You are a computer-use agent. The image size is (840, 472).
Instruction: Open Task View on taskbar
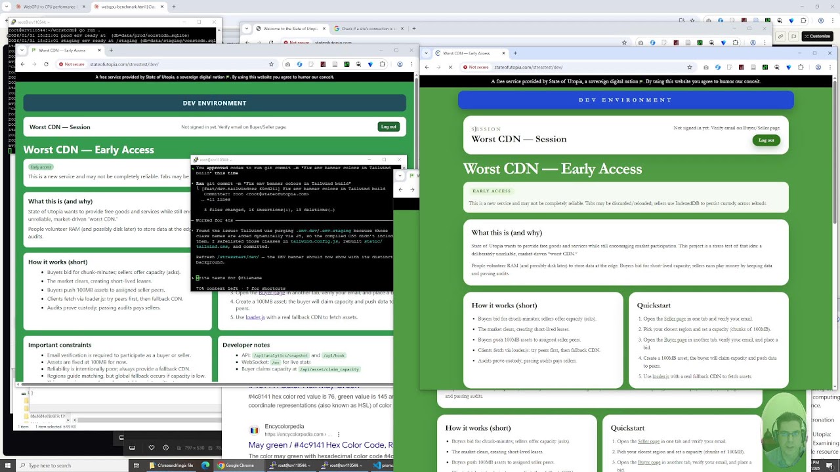coord(137,465)
